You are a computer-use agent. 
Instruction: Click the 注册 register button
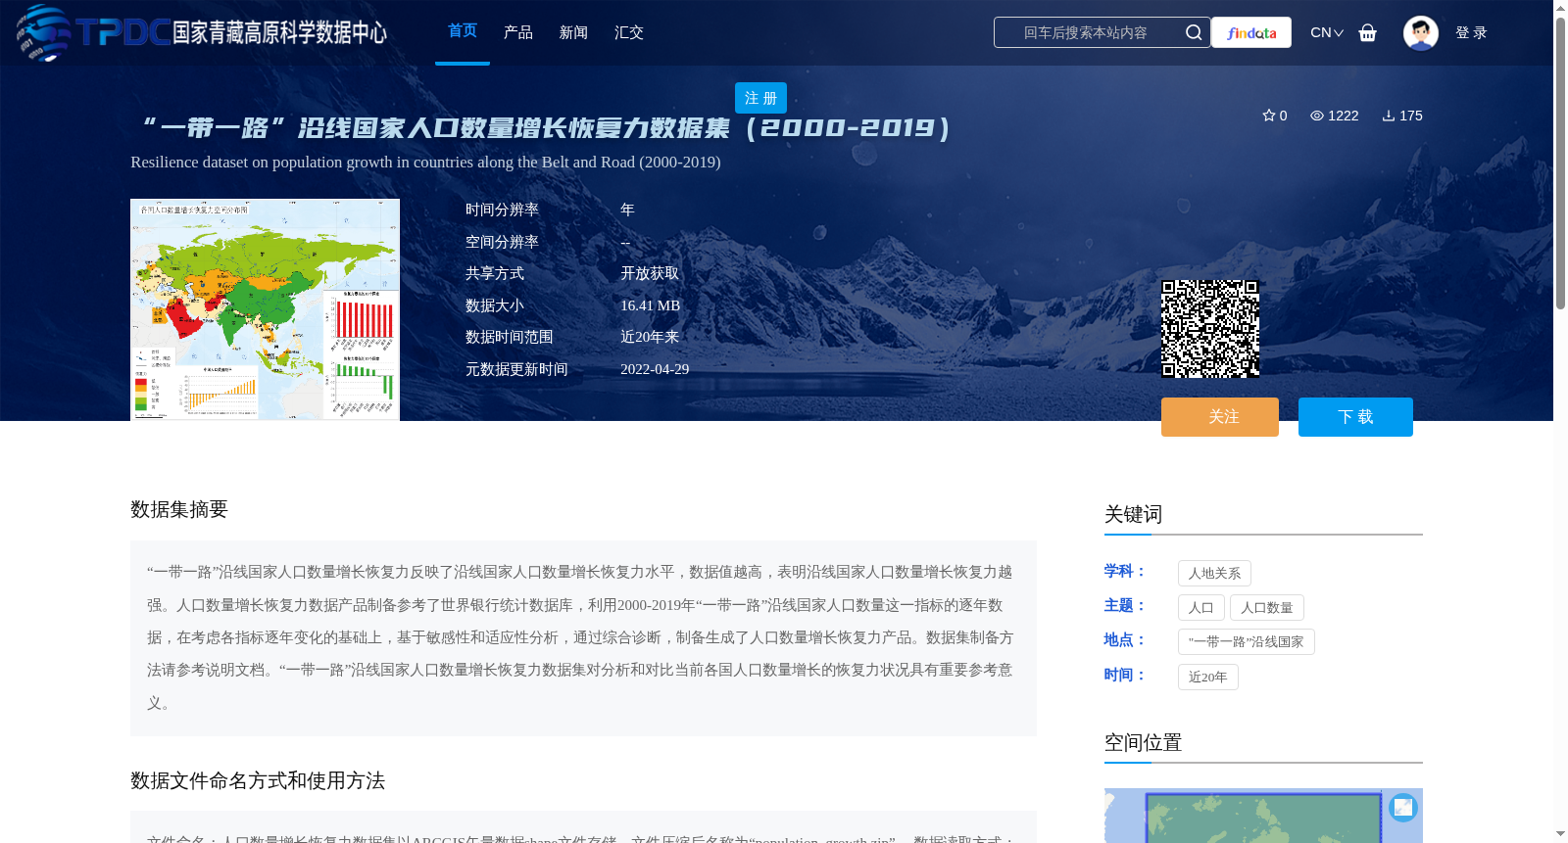760,98
